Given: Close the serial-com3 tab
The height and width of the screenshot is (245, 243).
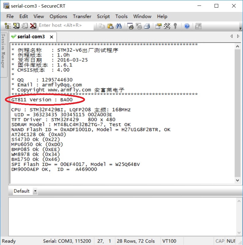Looking at the screenshot, I should click(x=51, y=37).
